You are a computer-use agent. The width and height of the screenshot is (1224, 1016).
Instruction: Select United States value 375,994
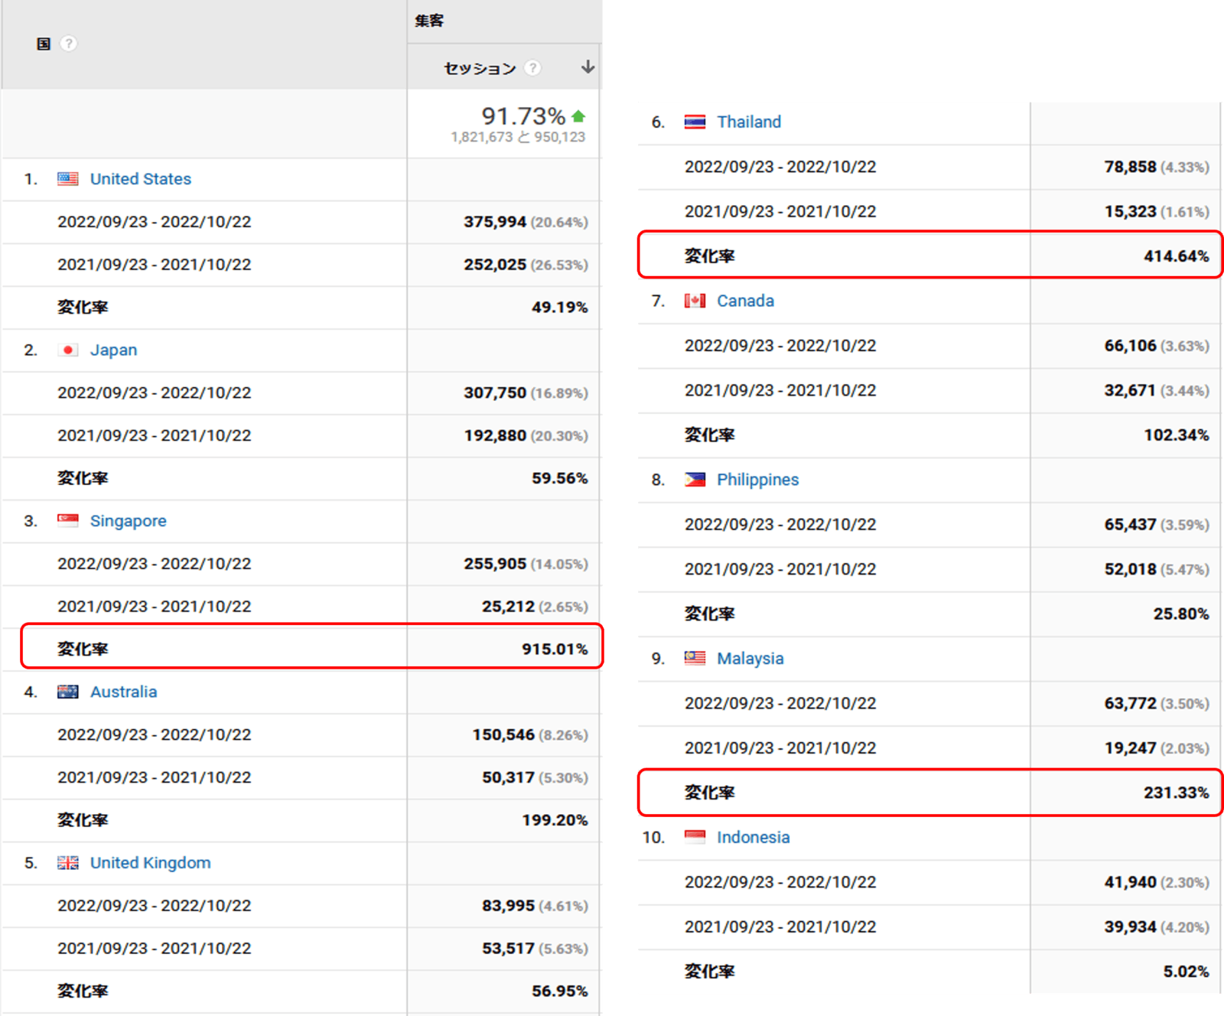[495, 222]
